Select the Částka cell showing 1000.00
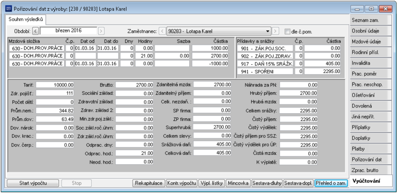Image resolution: width=397 pixels, height=193 pixels. [x=210, y=48]
